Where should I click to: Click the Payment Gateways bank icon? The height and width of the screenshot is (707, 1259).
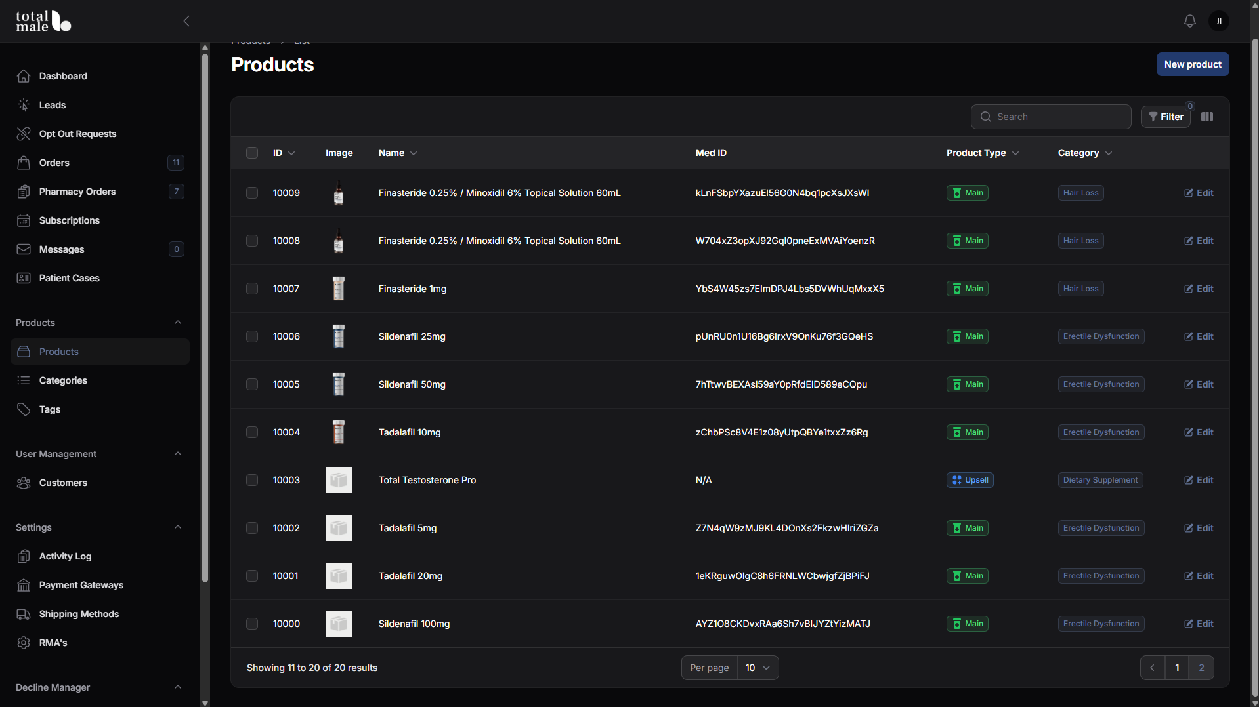tap(24, 585)
